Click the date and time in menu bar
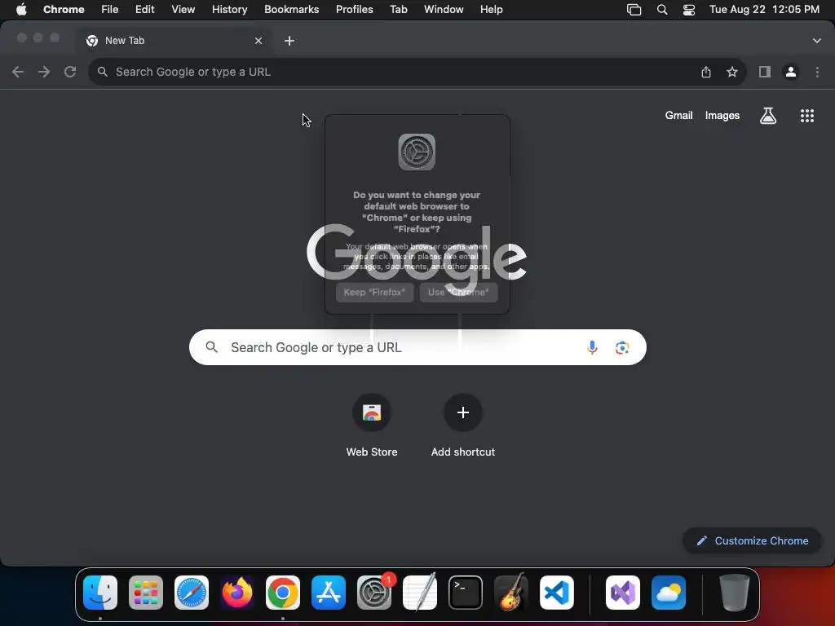 [x=764, y=10]
